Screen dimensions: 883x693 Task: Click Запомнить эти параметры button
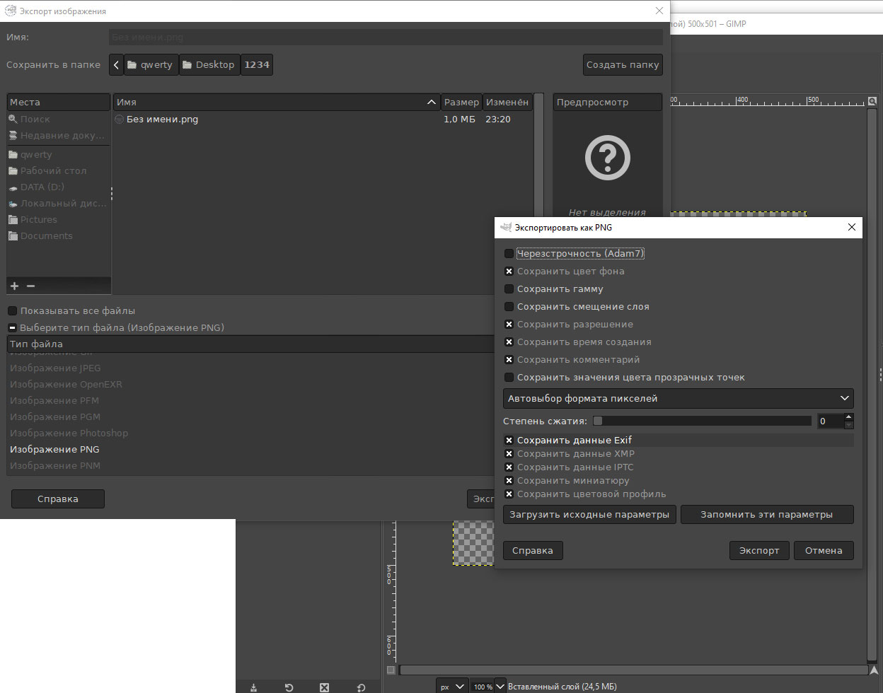pos(767,515)
